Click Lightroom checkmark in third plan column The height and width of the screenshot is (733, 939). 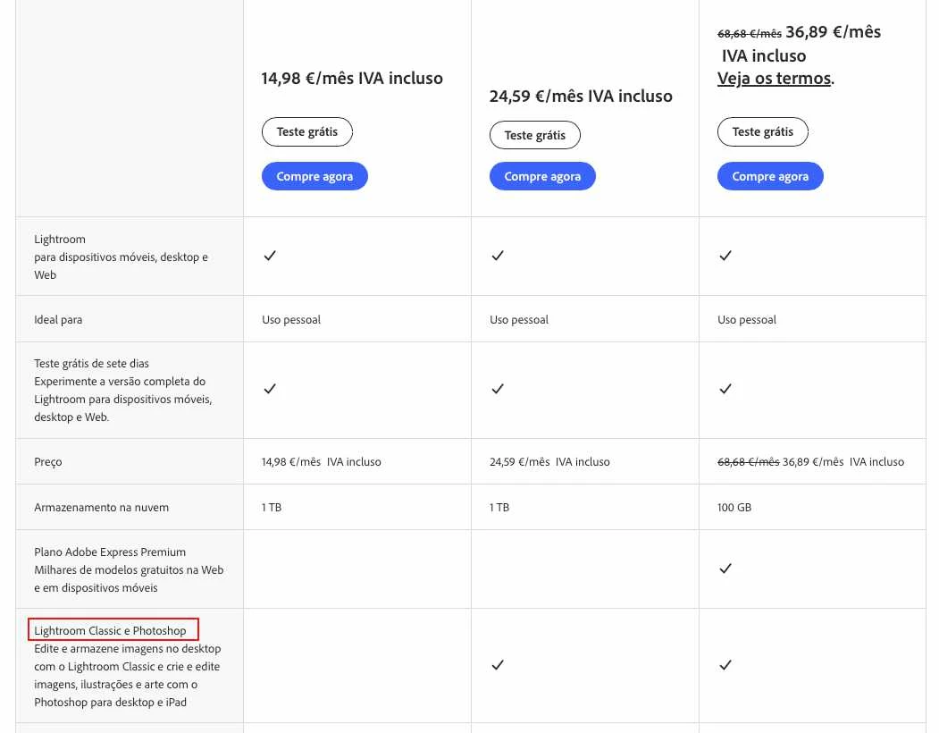[725, 256]
